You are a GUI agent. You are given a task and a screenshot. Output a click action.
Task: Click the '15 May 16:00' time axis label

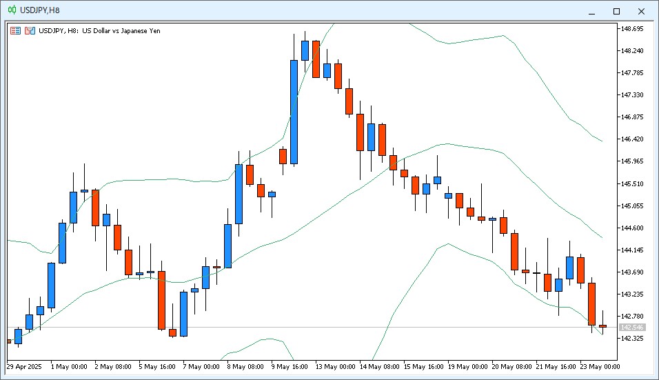[x=424, y=366]
